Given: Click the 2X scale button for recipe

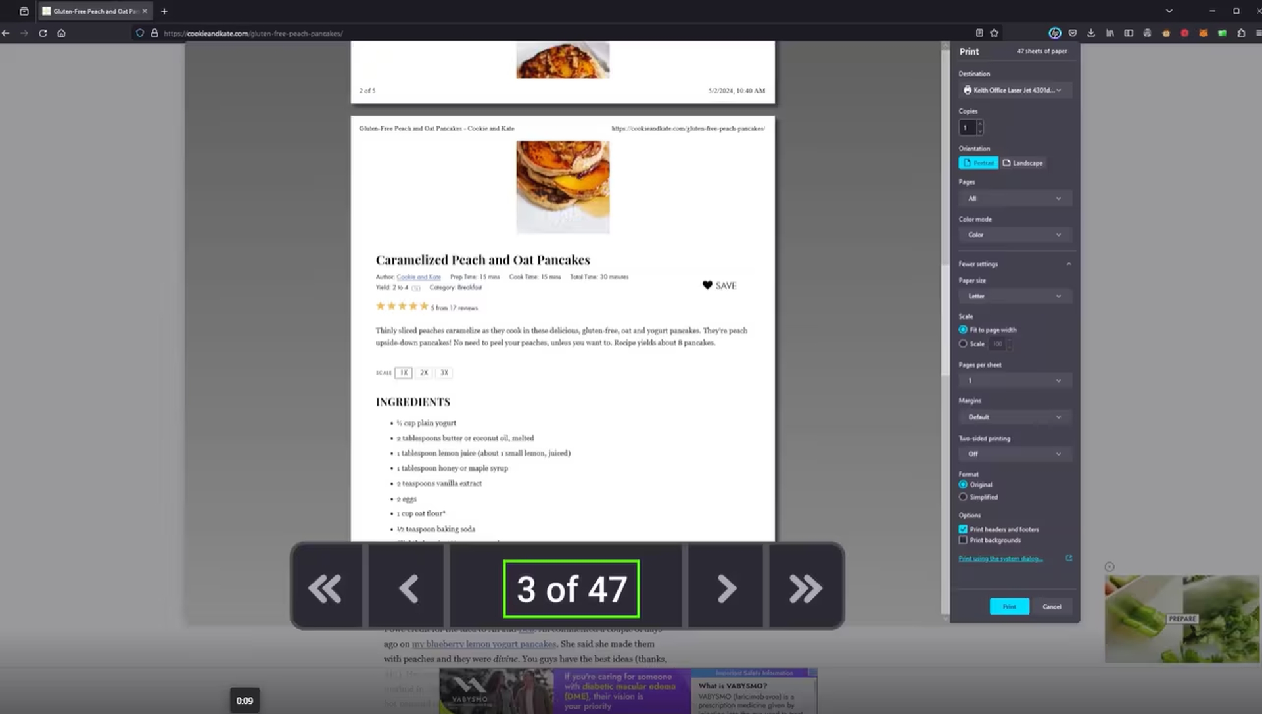Looking at the screenshot, I should (423, 371).
